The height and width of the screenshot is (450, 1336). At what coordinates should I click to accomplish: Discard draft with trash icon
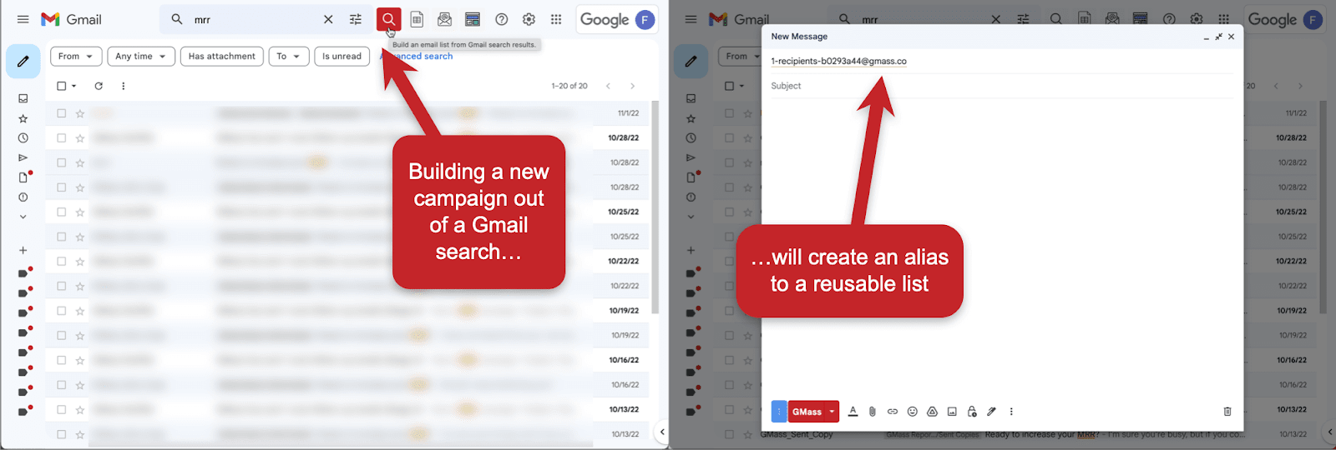click(1227, 412)
